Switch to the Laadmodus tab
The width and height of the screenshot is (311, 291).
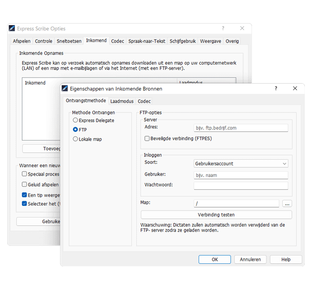[122, 101]
